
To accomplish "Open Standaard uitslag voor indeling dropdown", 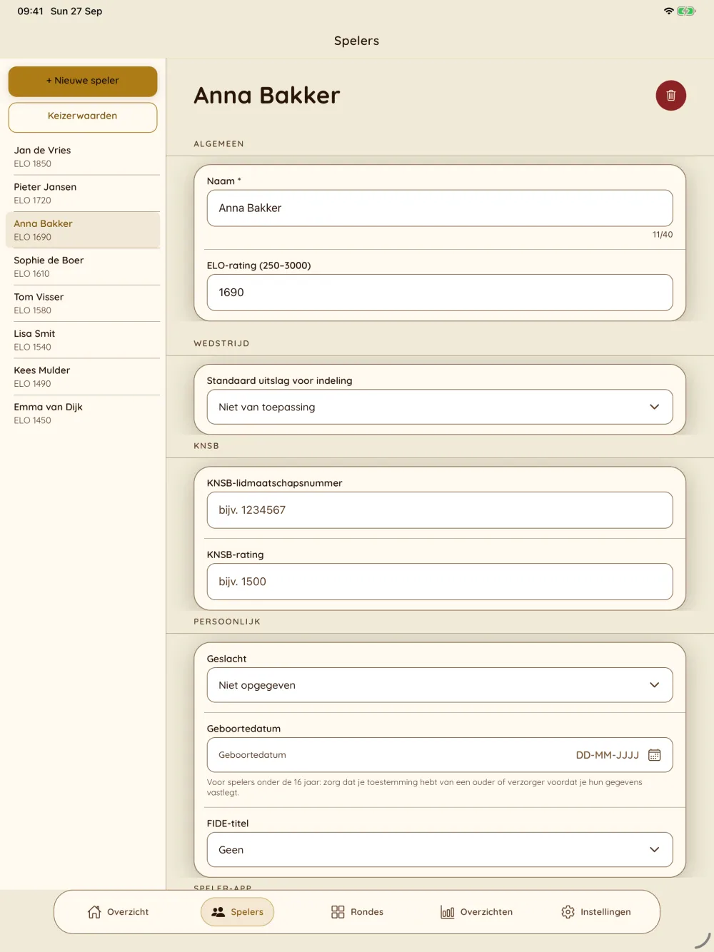I will coord(440,407).
